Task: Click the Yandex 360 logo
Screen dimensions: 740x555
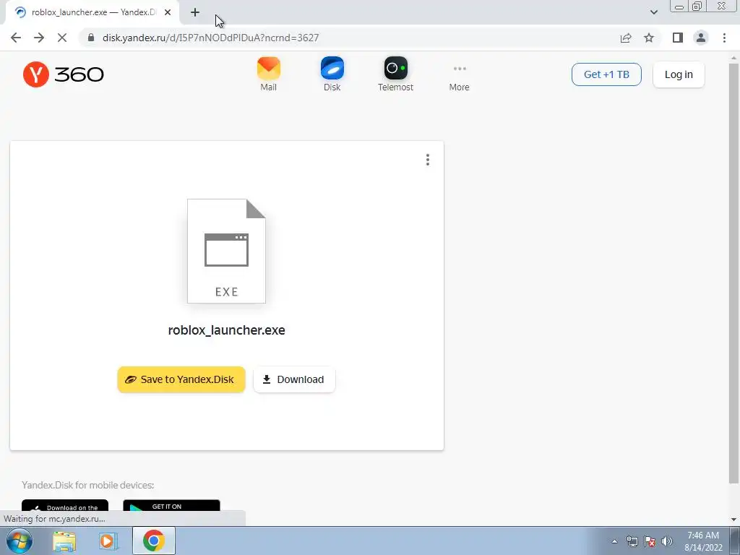Action: [64, 74]
